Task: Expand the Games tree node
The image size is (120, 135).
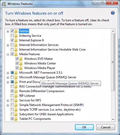Action: tap(8, 31)
